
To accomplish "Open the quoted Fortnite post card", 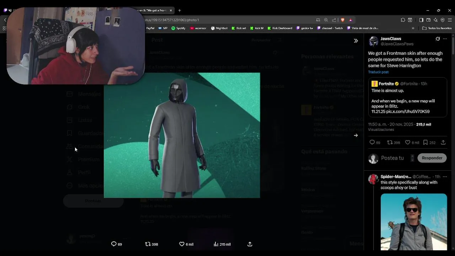I will [x=407, y=97].
